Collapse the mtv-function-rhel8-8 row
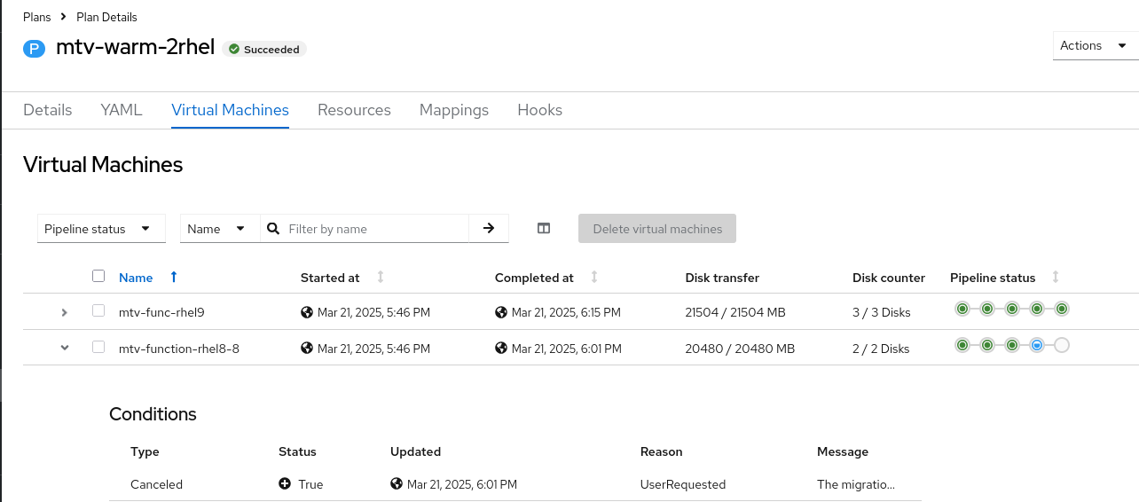1139x502 pixels. tap(64, 348)
